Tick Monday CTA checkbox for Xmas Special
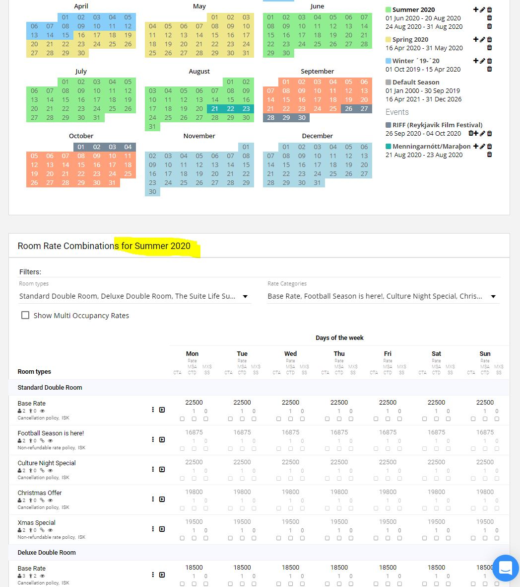This screenshot has height=587, width=520. [x=182, y=538]
